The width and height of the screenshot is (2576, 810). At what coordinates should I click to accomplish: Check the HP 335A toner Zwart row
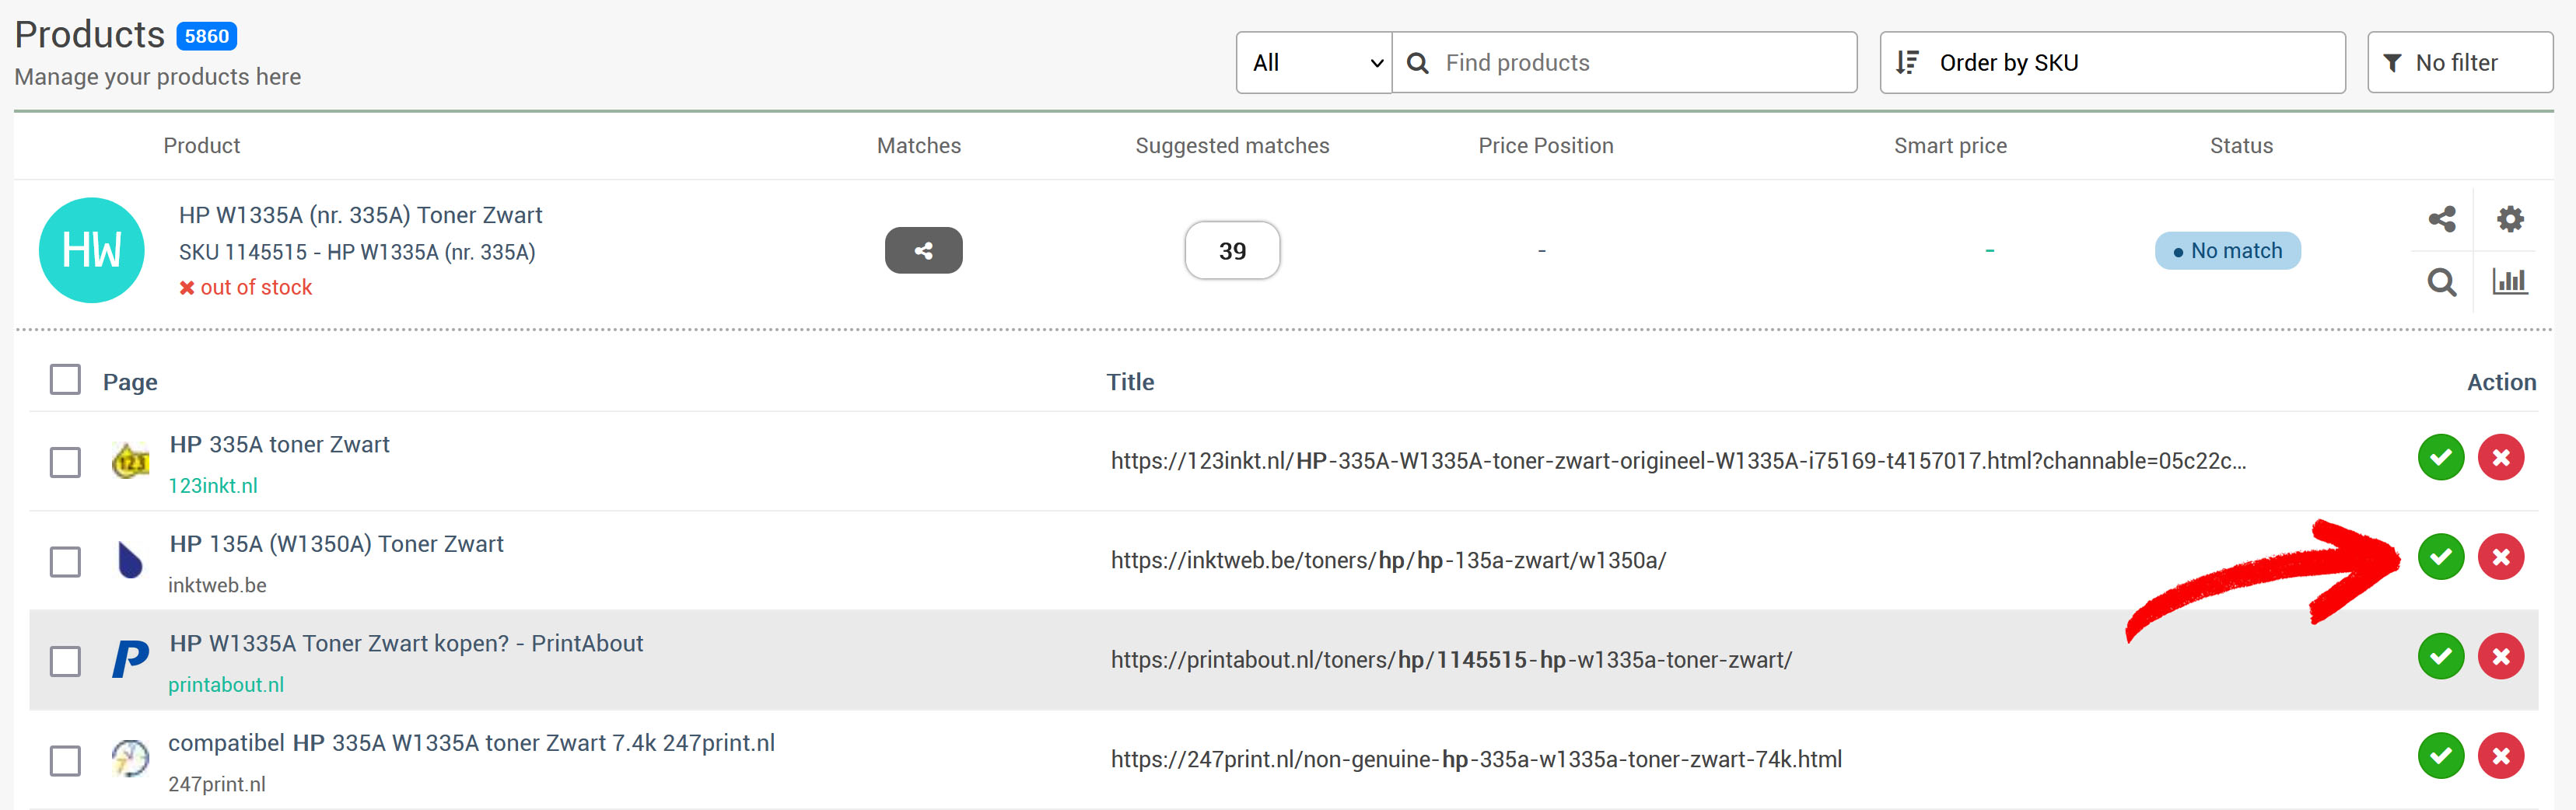tap(65, 462)
